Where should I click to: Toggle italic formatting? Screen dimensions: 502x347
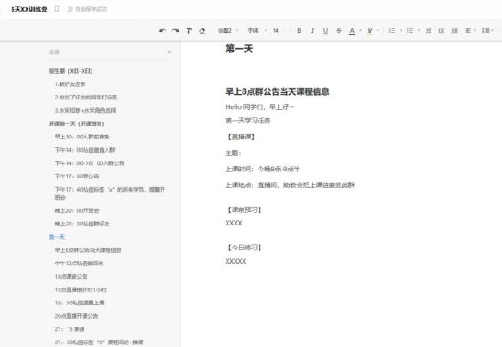point(312,31)
